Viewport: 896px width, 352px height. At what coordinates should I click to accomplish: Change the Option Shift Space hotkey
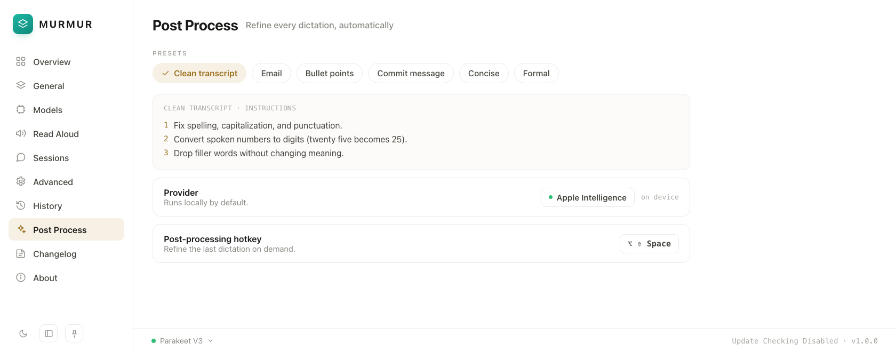pyautogui.click(x=649, y=244)
